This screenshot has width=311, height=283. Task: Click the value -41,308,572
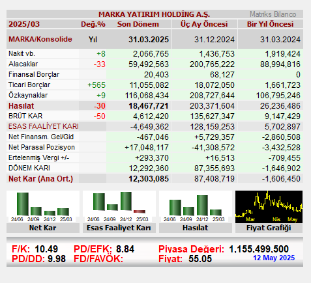tap(213, 148)
